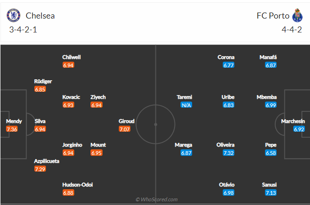The image size is (310, 205).
Task: Click the Chelsea team name
Action: pyautogui.click(x=40, y=15)
